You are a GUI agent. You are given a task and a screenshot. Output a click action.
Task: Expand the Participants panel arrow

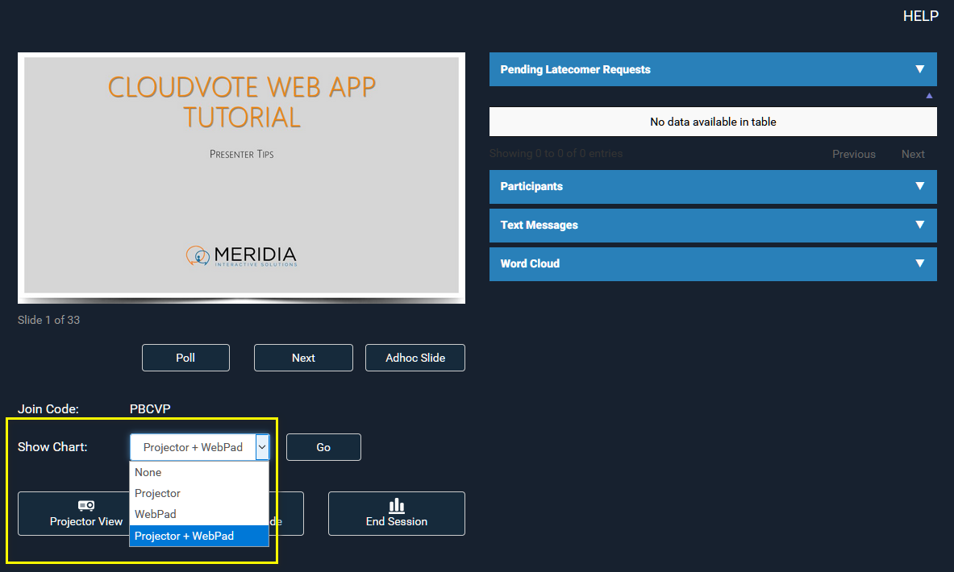(920, 186)
